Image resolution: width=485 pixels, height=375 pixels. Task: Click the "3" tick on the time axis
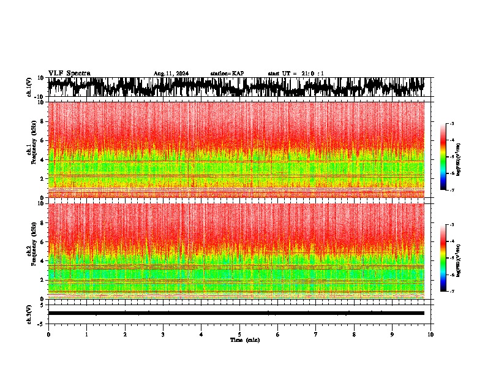click(x=163, y=335)
